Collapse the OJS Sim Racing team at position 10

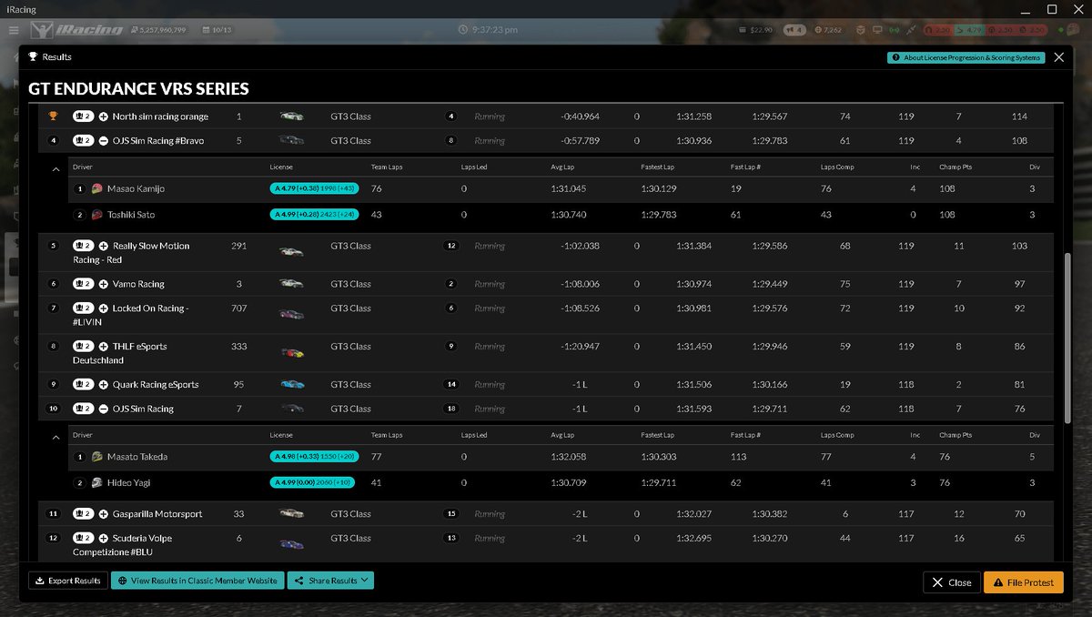104,410
